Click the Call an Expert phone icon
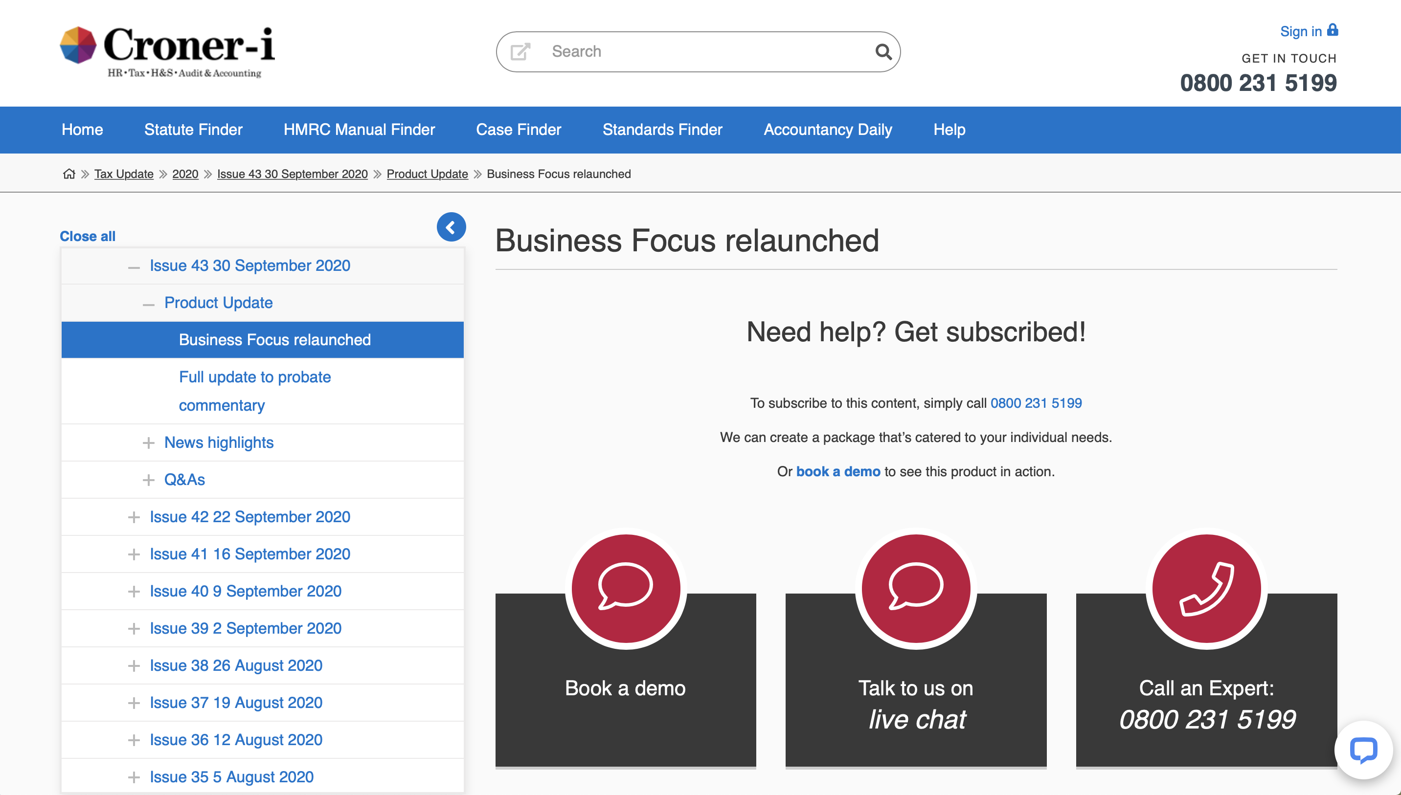Viewport: 1401px width, 795px height. click(1207, 588)
